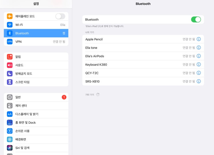This screenshot has height=155, width=214.
Task: Open info for SRS-XB10 speaker
Action: point(199,81)
